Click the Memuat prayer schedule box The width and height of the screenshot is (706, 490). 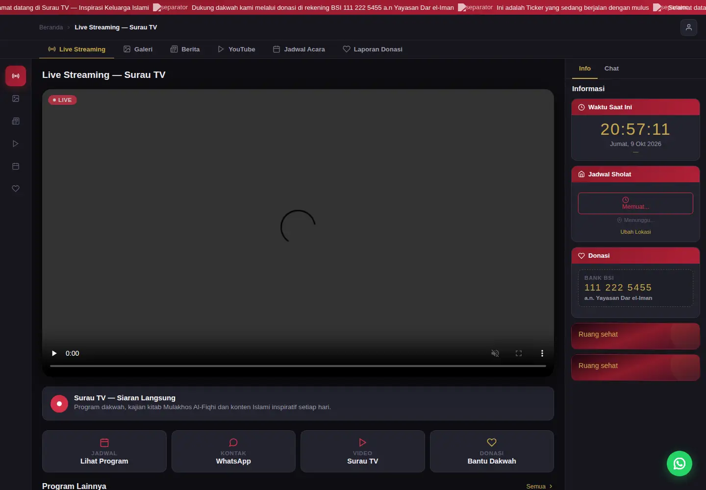coord(635,203)
